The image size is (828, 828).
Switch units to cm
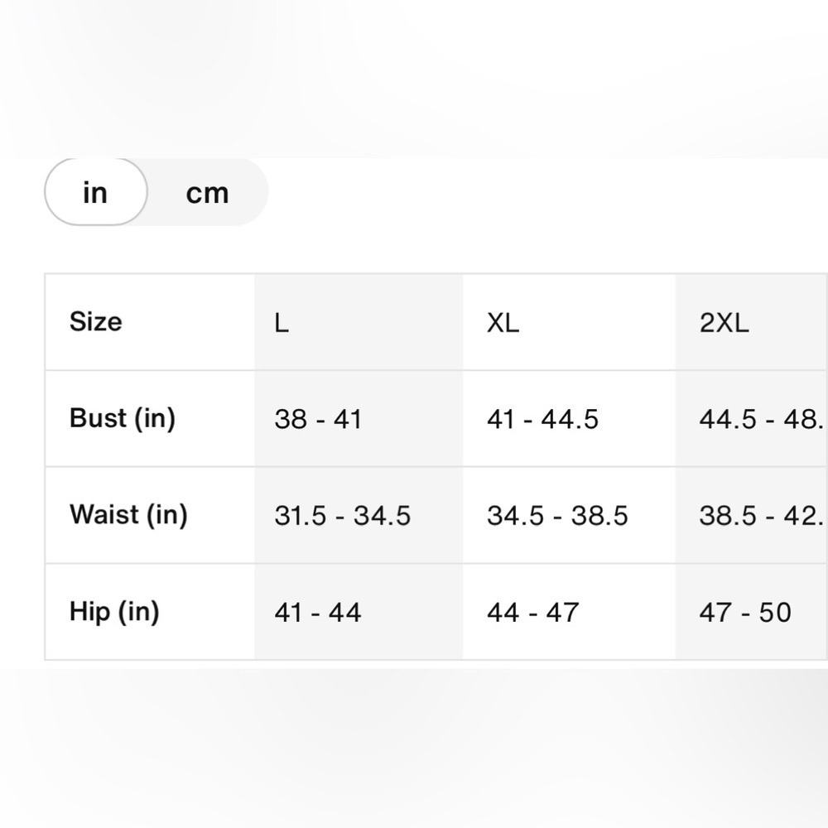pyautogui.click(x=207, y=193)
